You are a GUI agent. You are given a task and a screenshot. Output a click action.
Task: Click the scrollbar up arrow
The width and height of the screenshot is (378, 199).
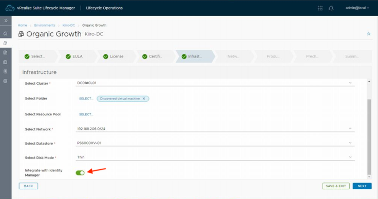pos(369,82)
